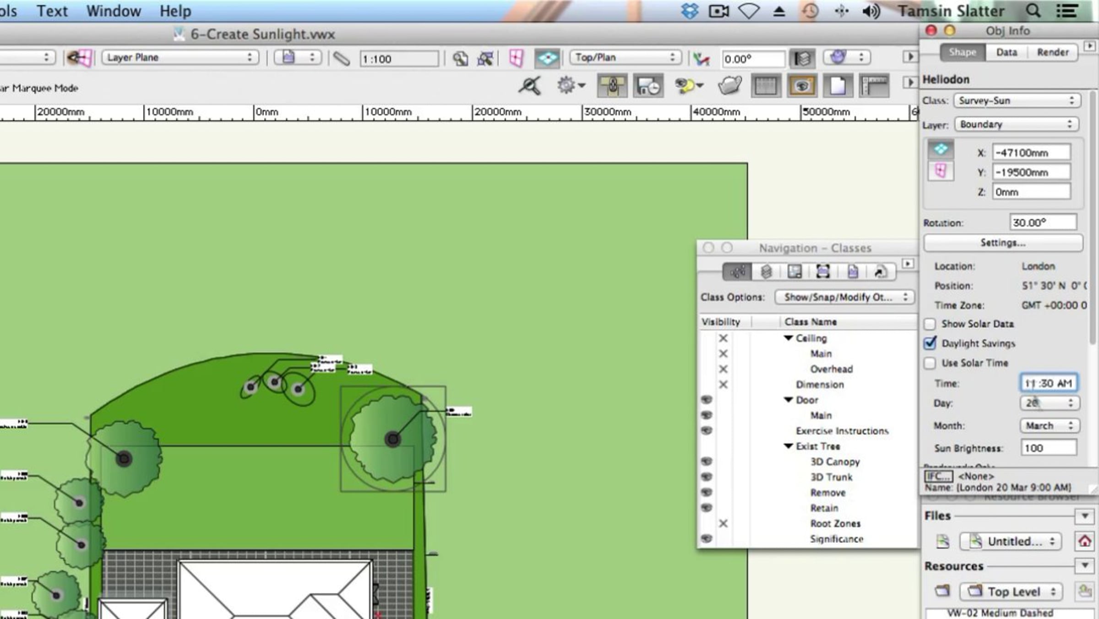This screenshot has height=619, width=1099.
Task: Hide the 3D Canopy class visibility eye
Action: (x=707, y=462)
